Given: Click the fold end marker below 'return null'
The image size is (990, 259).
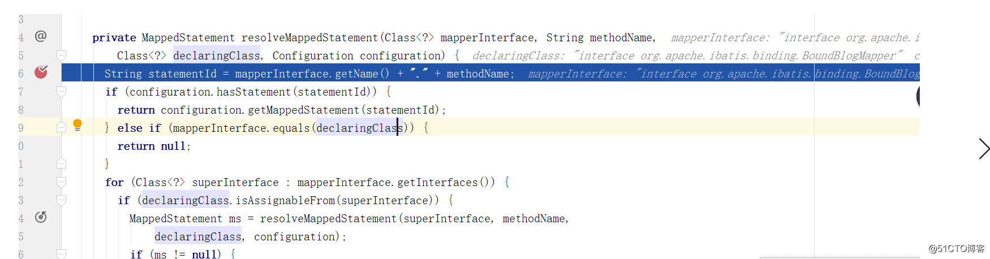Looking at the screenshot, I should tap(62, 164).
